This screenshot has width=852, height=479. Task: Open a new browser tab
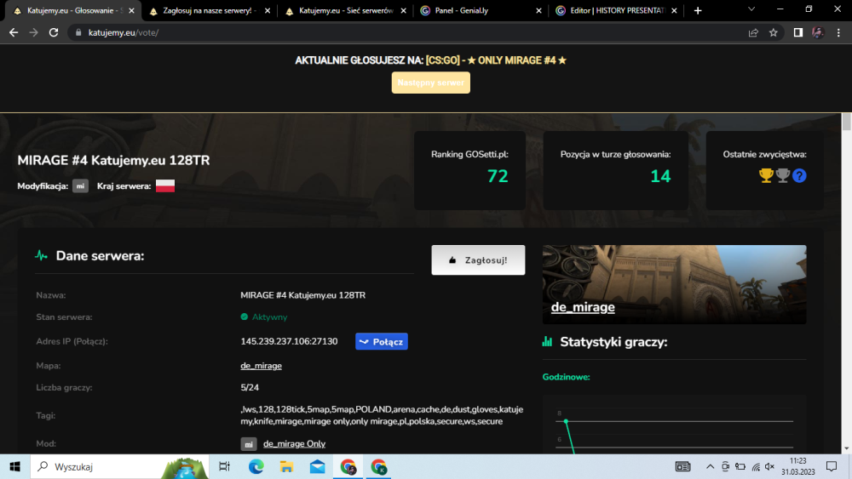[x=698, y=11]
